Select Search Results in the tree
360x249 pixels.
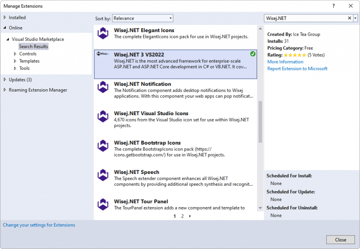(x=33, y=47)
